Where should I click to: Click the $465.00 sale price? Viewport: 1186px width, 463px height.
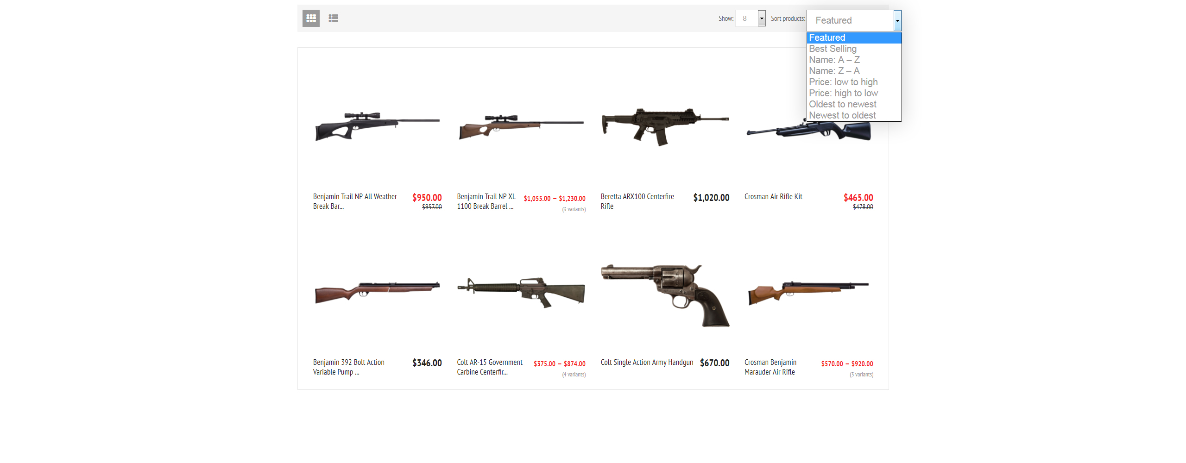coord(858,198)
